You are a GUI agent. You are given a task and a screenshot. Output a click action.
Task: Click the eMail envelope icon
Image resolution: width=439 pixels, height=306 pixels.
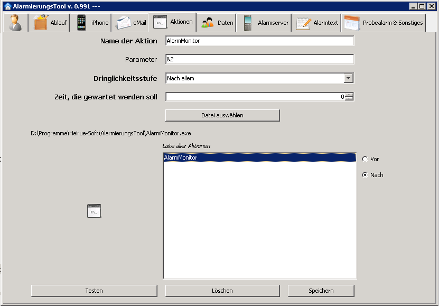(x=123, y=23)
